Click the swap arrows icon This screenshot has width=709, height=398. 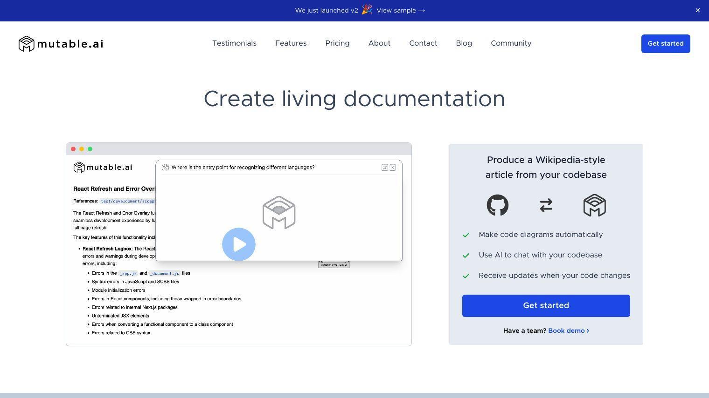(x=546, y=205)
